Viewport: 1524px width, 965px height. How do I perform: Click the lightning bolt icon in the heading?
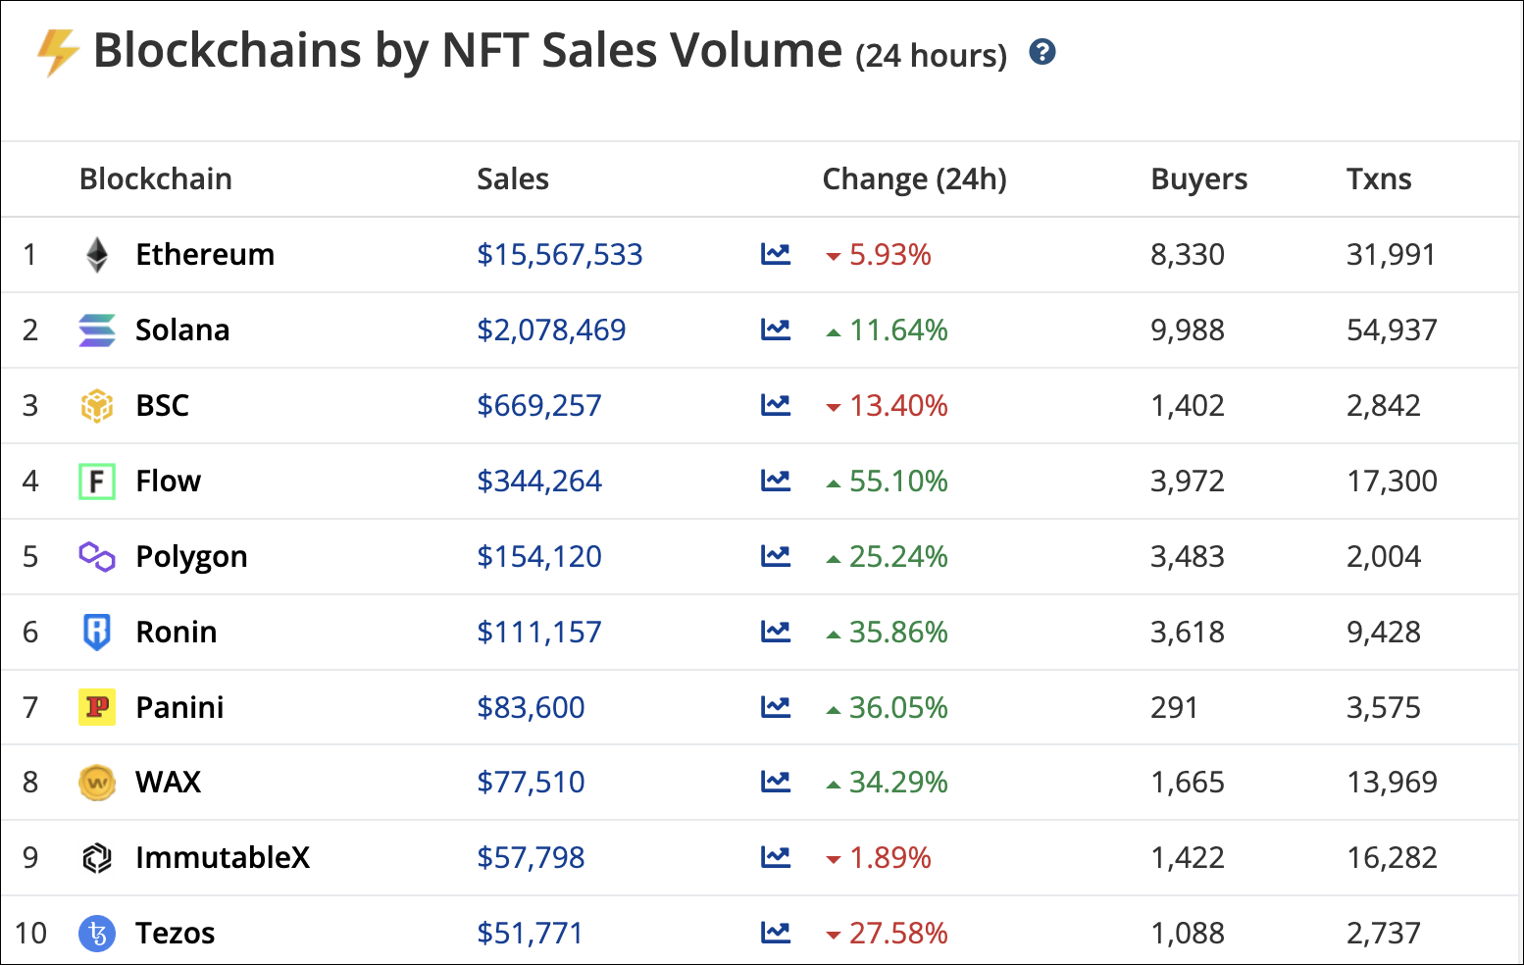click(58, 52)
